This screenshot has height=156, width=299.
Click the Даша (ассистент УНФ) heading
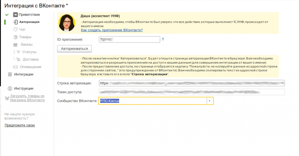[x=100, y=16]
